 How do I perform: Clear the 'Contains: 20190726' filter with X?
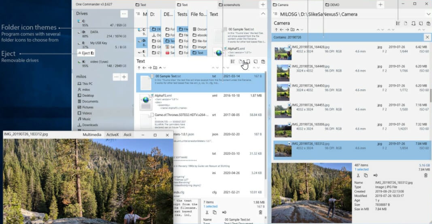click(x=427, y=37)
